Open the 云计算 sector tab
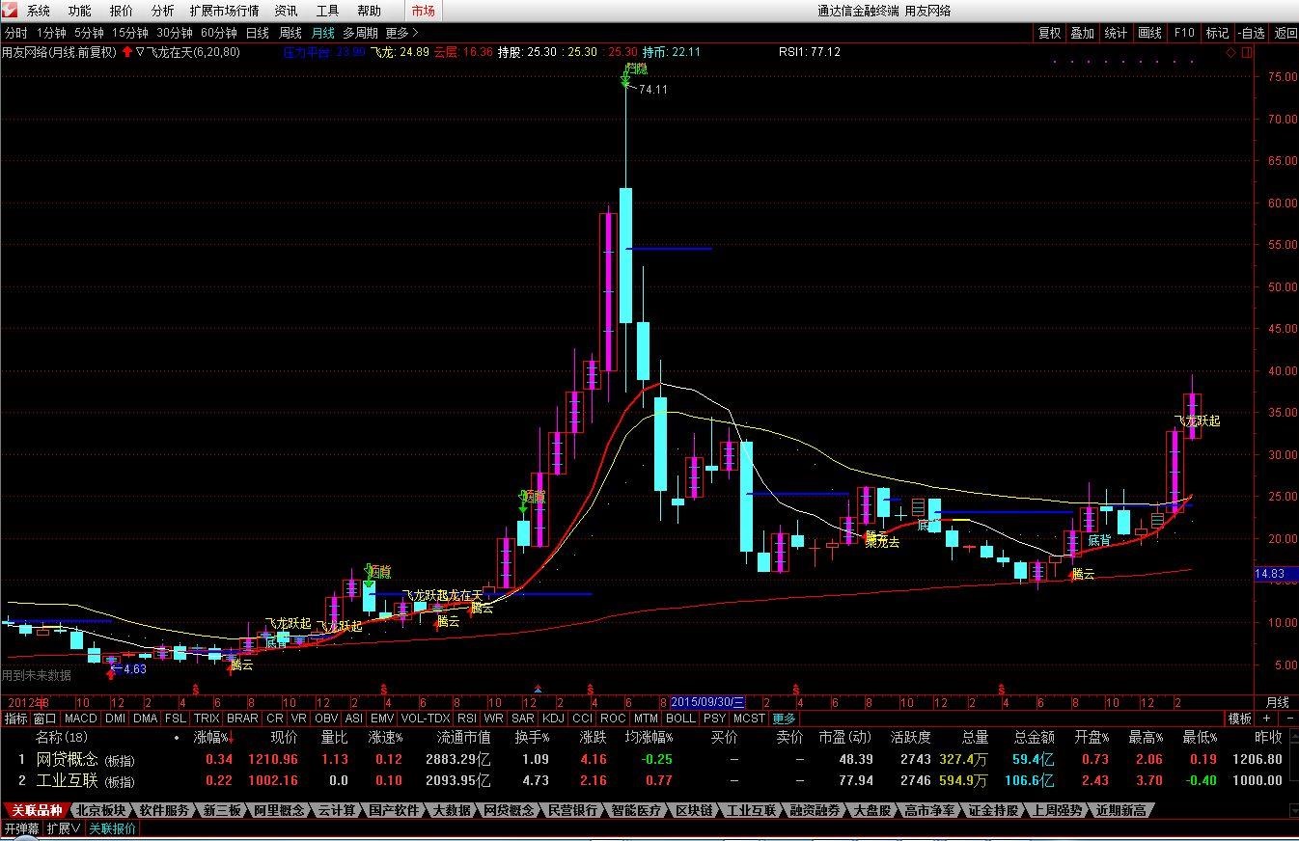This screenshot has height=841, width=1299. pos(339,810)
